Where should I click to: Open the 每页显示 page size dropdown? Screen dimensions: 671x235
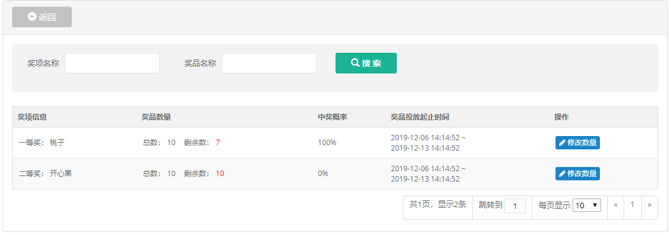(x=587, y=205)
